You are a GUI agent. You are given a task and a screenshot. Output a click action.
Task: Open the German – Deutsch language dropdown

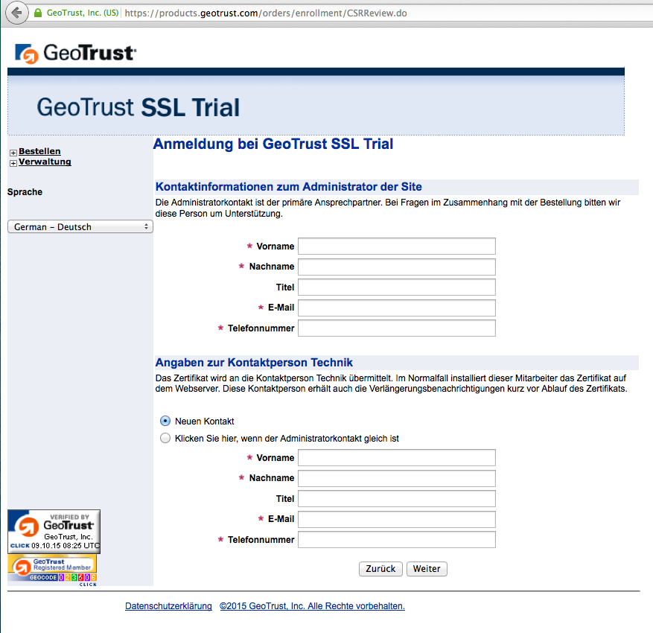coord(80,227)
